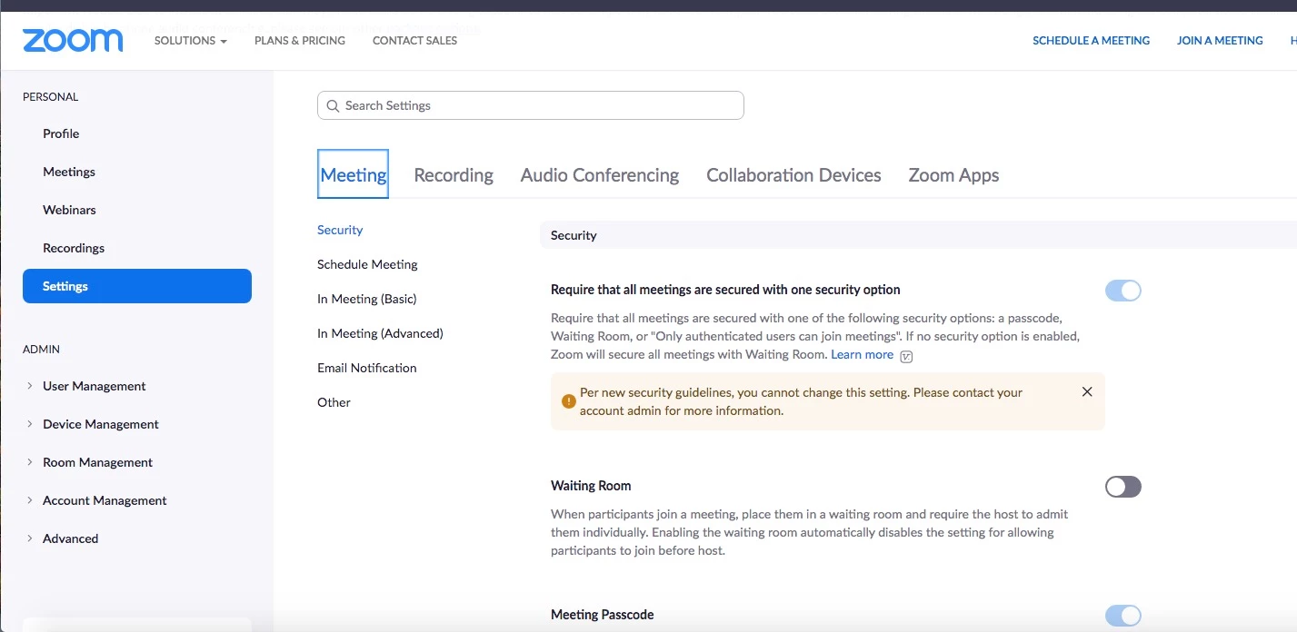Open the Audio Conferencing tab

(600, 175)
